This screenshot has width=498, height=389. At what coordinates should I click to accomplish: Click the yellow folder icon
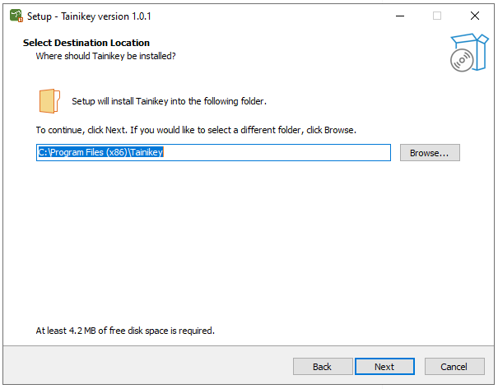[49, 100]
